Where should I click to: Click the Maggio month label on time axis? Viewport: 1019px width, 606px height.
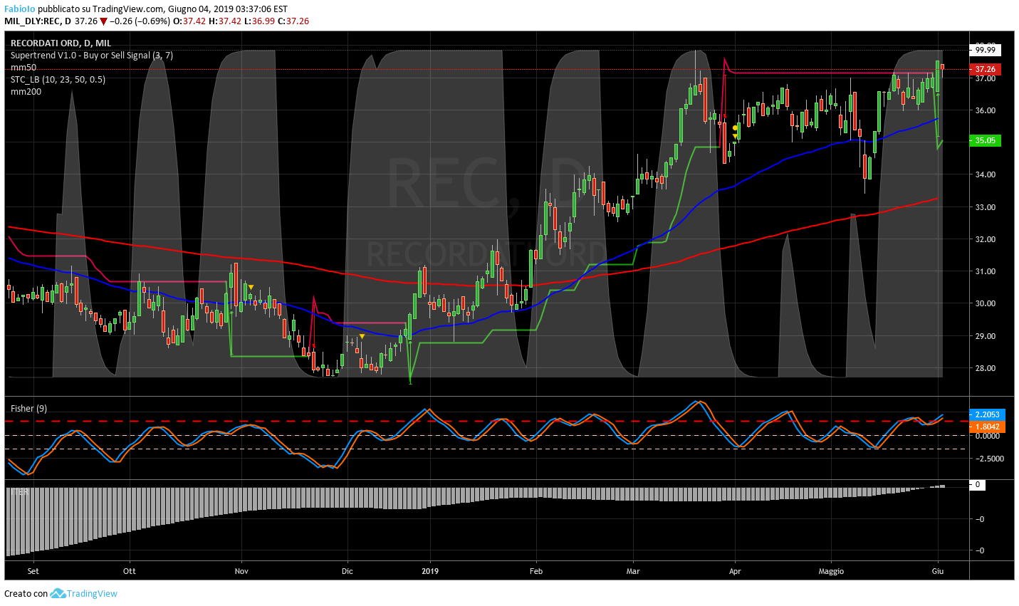pos(831,571)
